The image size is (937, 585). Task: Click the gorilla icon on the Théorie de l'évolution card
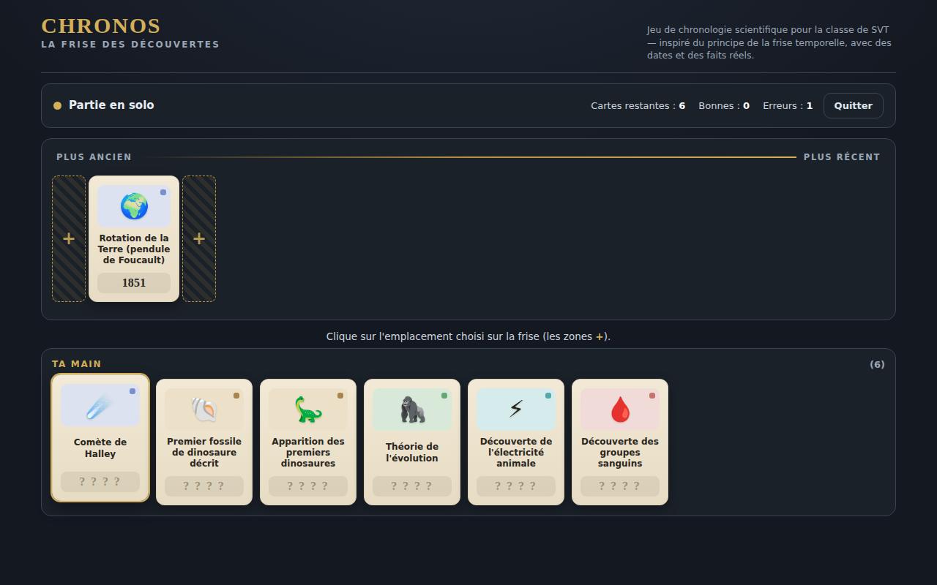(x=412, y=409)
